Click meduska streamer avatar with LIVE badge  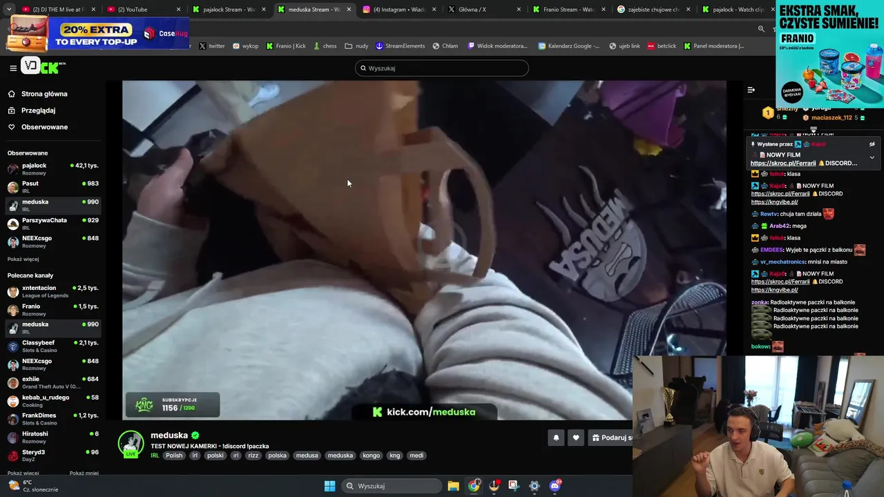click(x=131, y=444)
